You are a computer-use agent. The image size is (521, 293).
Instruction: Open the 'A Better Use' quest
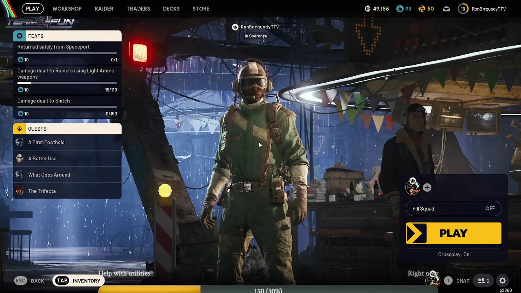tap(67, 158)
